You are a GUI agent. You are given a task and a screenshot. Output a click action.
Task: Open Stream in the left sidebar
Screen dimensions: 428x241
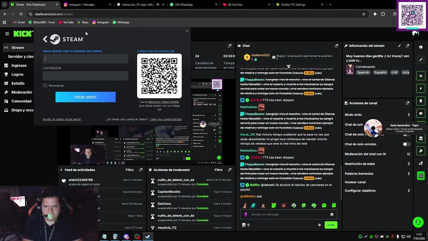point(17,48)
